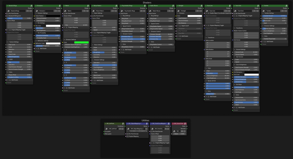
Task: Check Enable Object Coordinates in Scan Line
Action: [x=208, y=13]
